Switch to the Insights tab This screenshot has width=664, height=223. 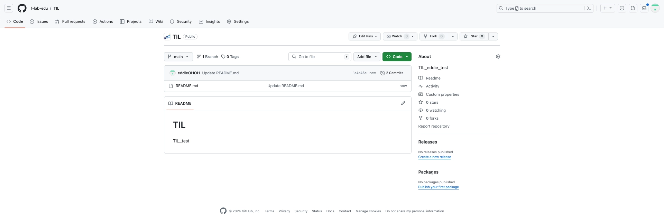point(209,21)
